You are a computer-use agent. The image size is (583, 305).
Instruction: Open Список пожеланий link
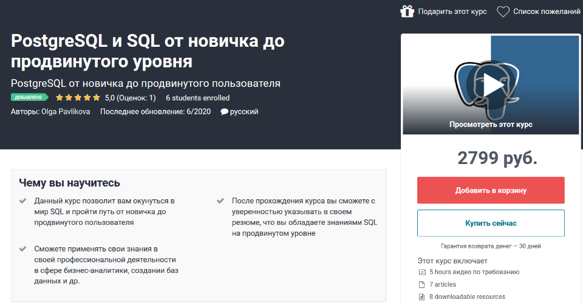point(547,12)
